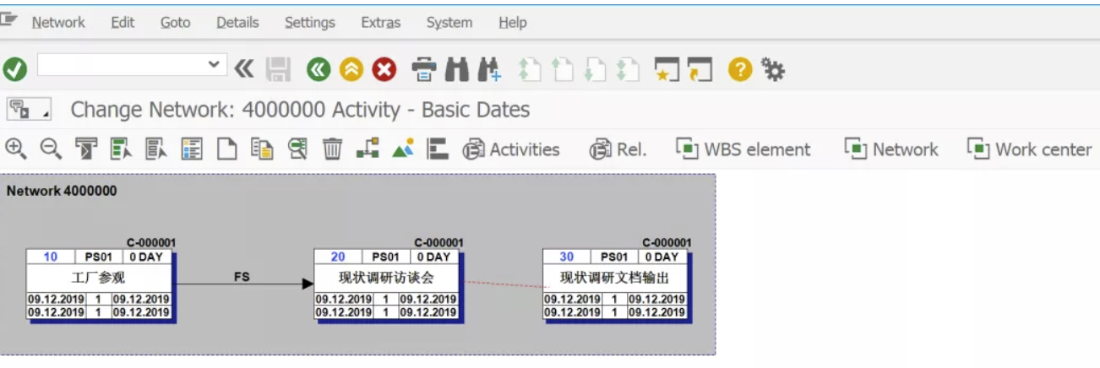Click the PS01 cell in activity 30

pos(614,257)
